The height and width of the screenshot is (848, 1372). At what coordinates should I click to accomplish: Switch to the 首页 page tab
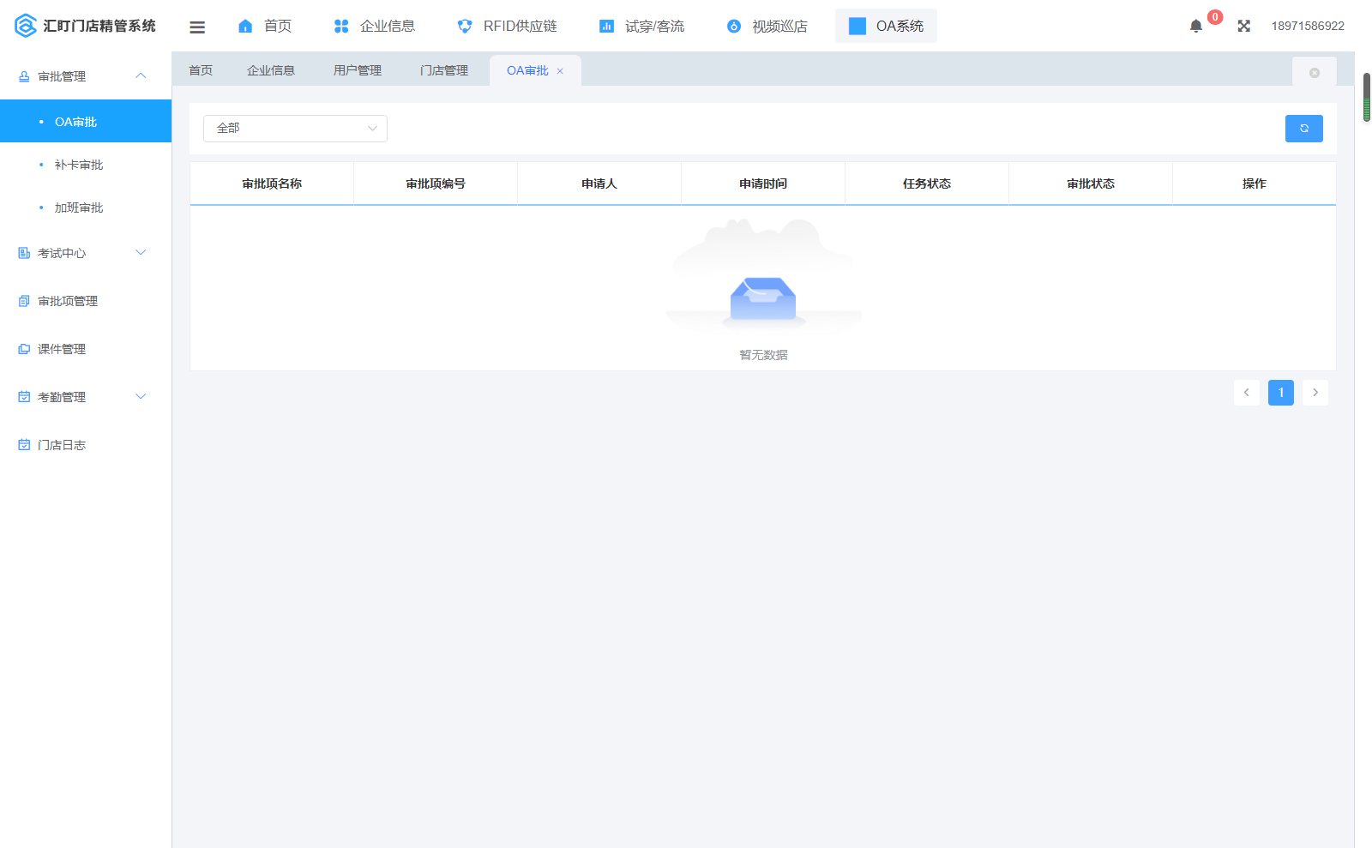[x=201, y=70]
